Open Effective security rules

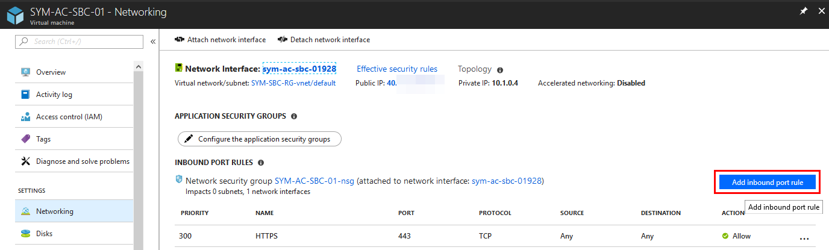point(397,69)
